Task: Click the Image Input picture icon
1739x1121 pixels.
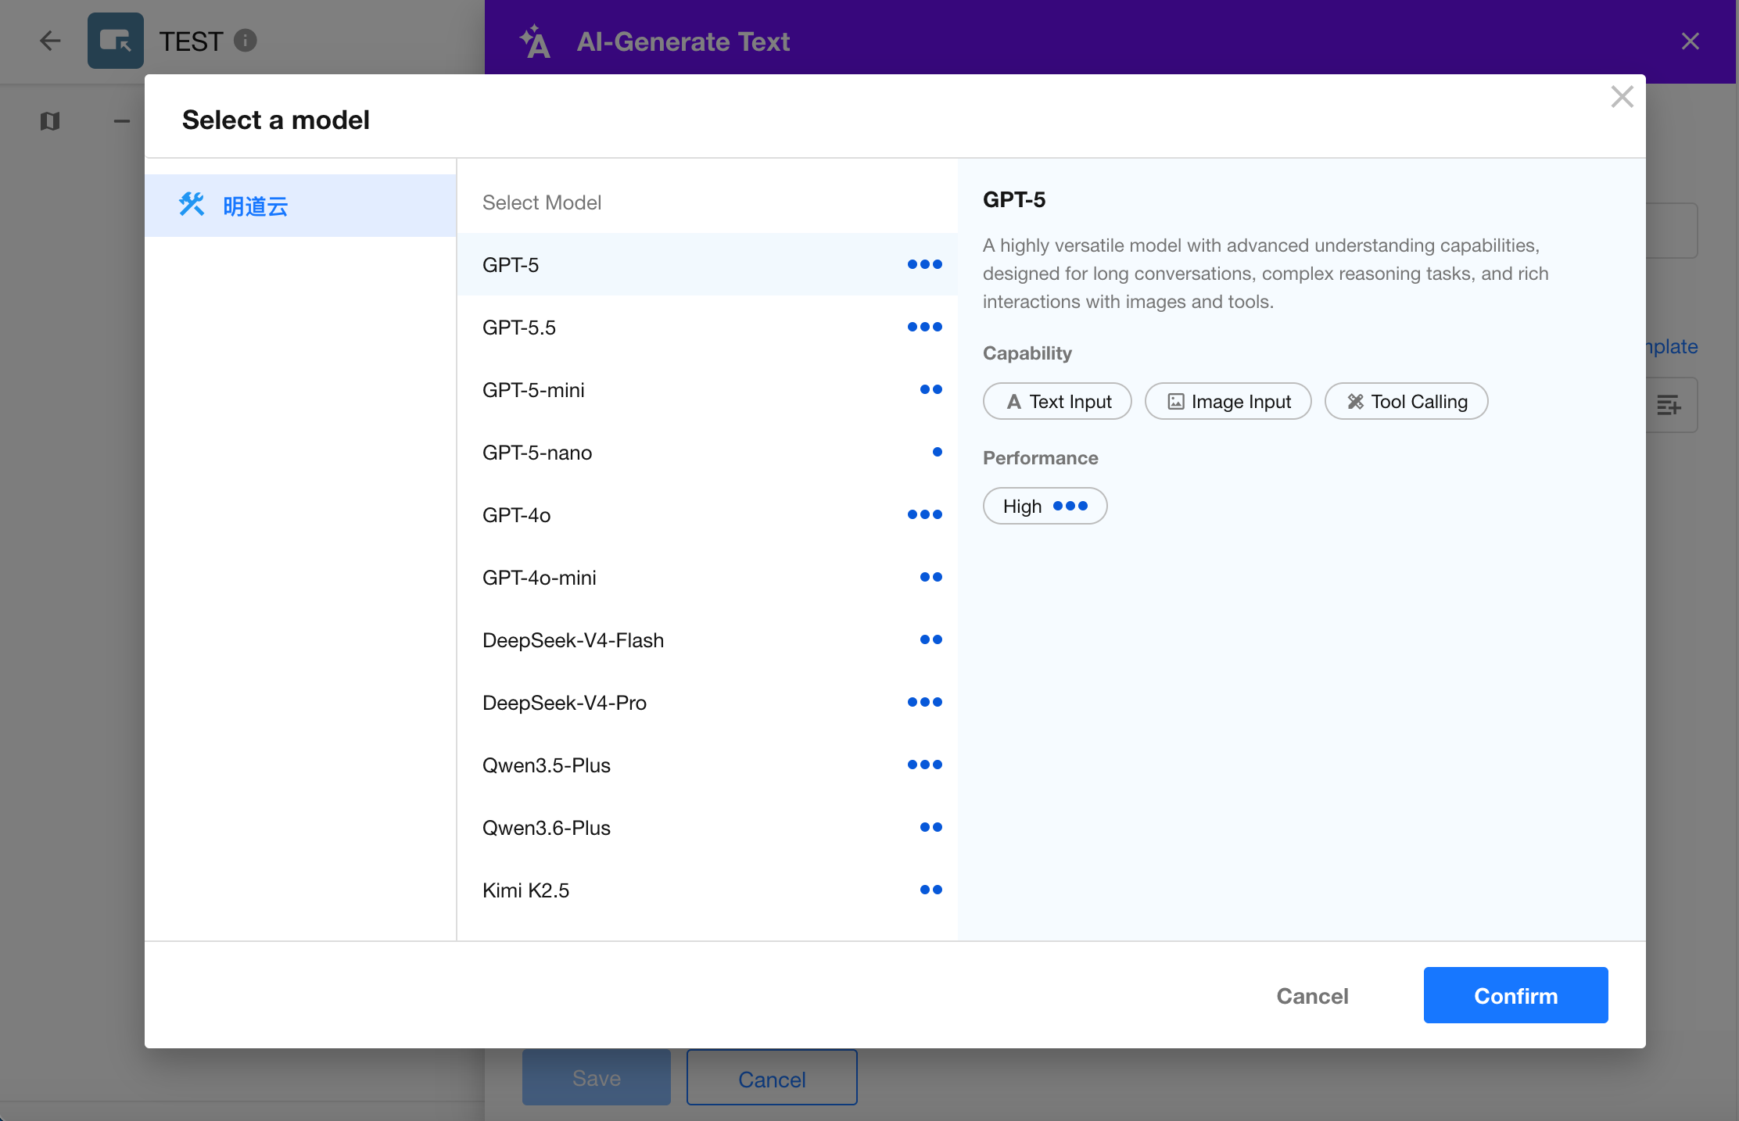Action: click(x=1176, y=402)
